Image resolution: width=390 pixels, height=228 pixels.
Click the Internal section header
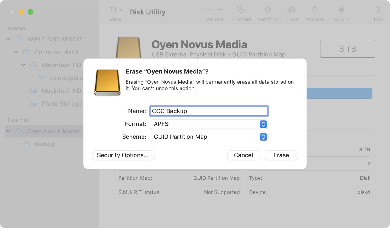[17, 28]
